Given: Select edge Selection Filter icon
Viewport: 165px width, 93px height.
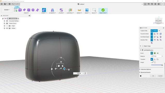Looking at the screenshot, I should tap(155, 40).
